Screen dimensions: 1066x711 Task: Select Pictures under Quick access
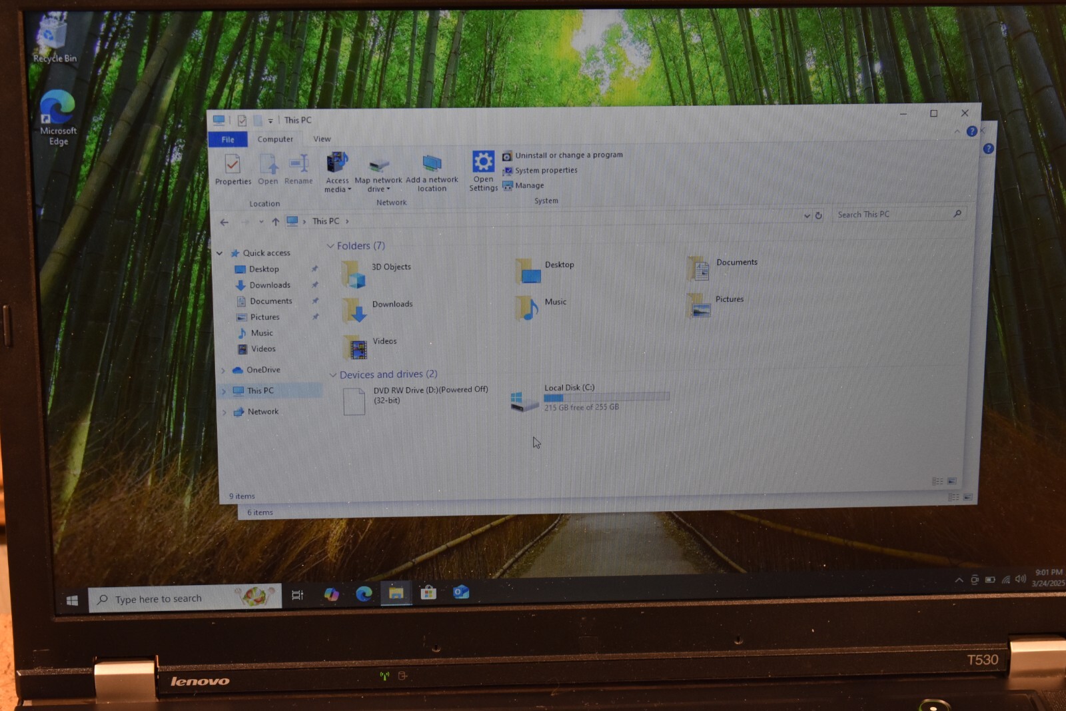pos(265,317)
